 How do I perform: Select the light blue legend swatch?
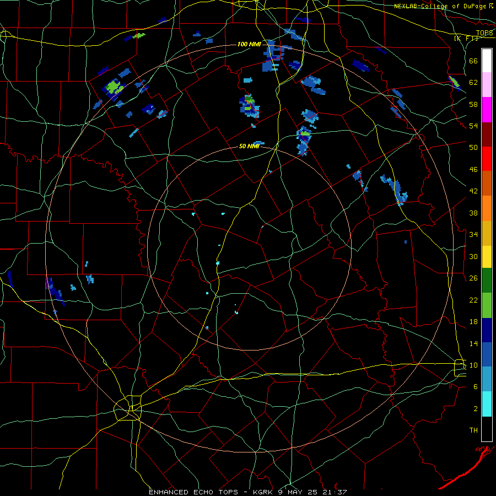[487, 379]
